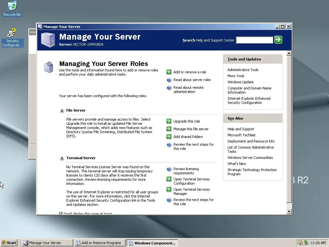Open Administrative Tools link
329x247 pixels.
[243, 70]
